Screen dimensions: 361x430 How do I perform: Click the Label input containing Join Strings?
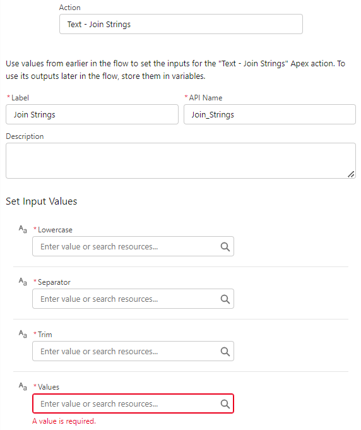92,114
